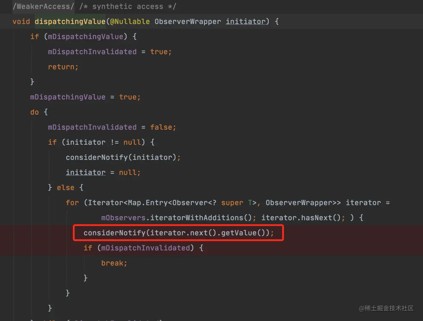The image size is (423, 321).
Task: Click the 'return;' statement
Action: [x=63, y=67]
